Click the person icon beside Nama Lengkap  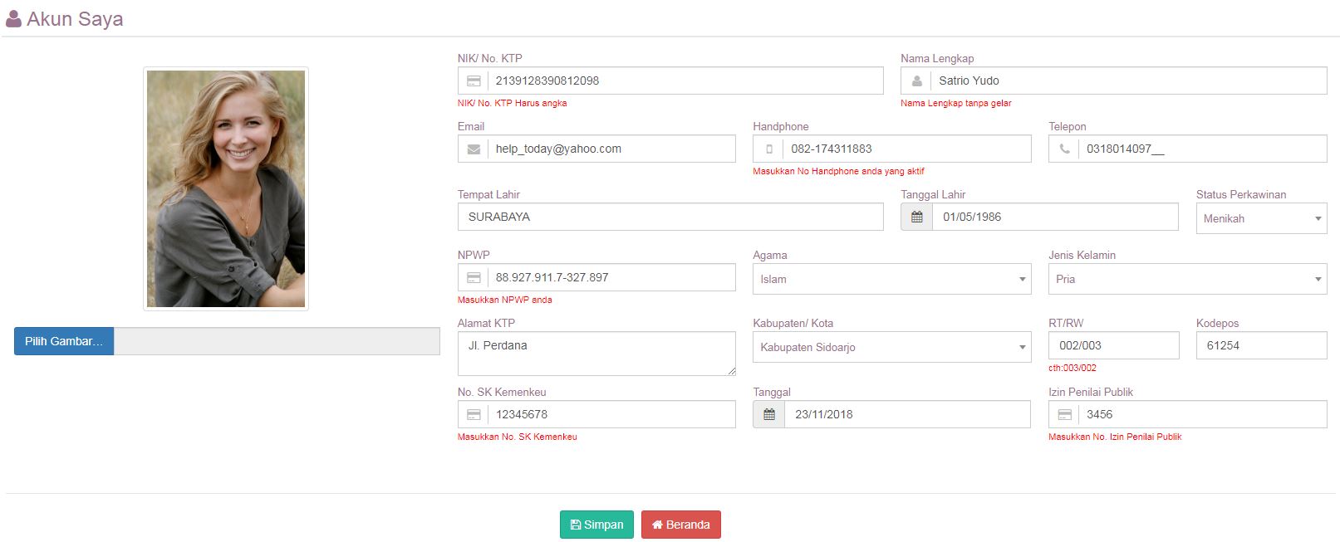click(916, 81)
